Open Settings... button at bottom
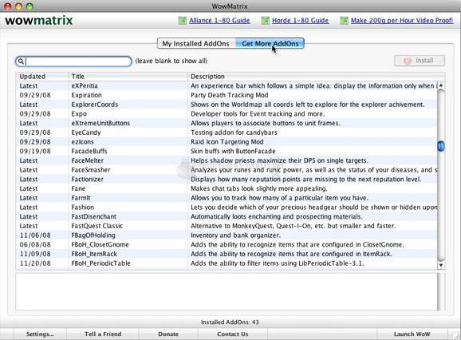Screen dimensions: 461x340 [x=40, y=334]
